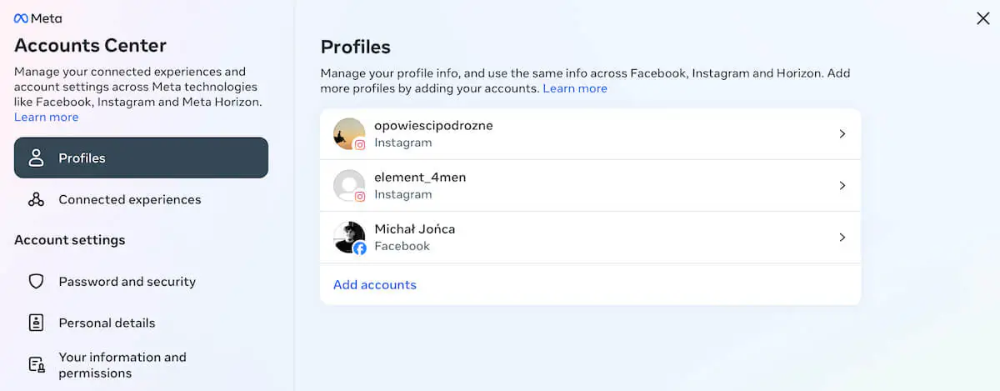Click the element_4men profile avatar
The height and width of the screenshot is (391, 1000).
point(349,186)
